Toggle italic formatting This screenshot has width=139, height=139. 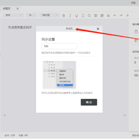point(70,15)
